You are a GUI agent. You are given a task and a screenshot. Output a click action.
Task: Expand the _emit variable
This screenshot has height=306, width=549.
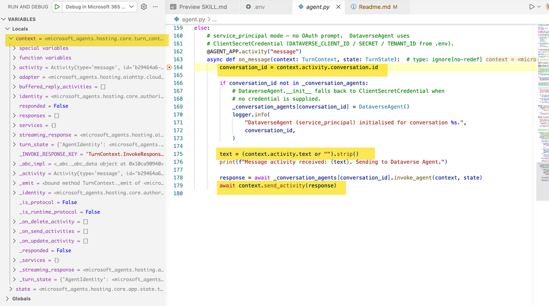coord(14,183)
